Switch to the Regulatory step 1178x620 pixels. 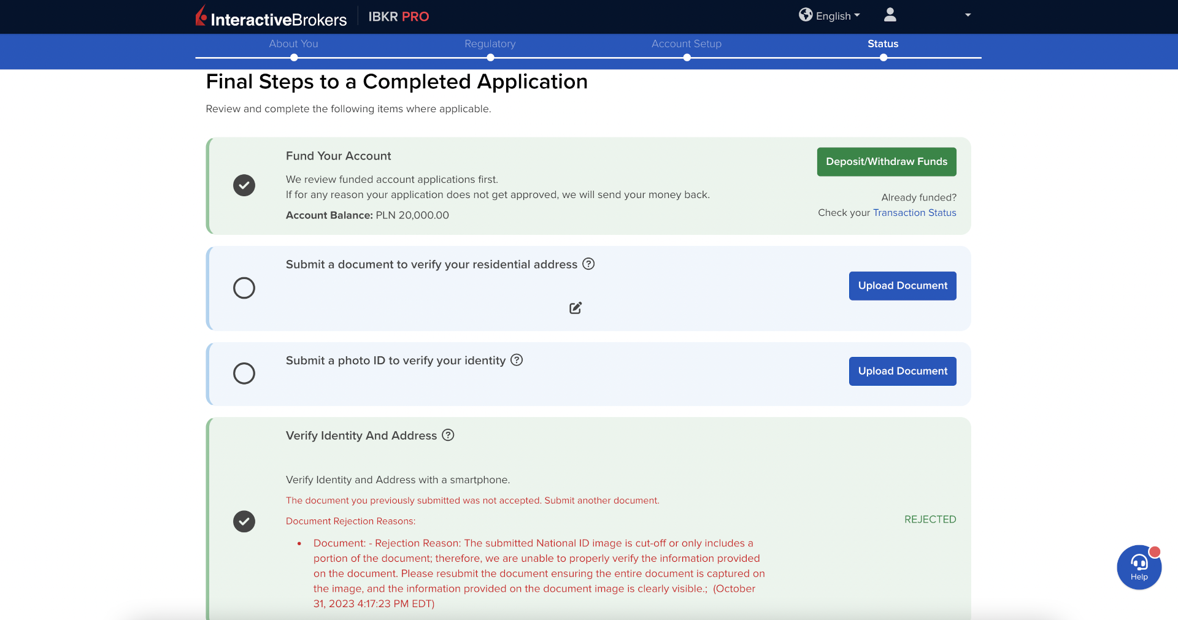point(490,44)
